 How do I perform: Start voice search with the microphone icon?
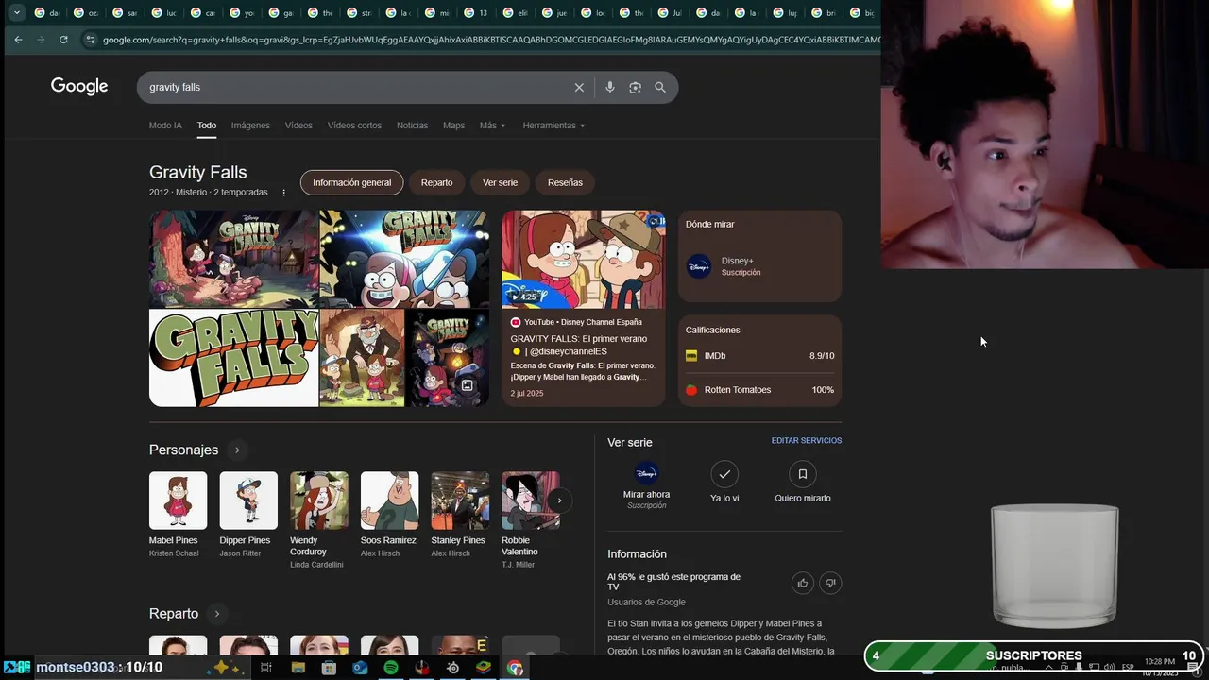click(610, 87)
